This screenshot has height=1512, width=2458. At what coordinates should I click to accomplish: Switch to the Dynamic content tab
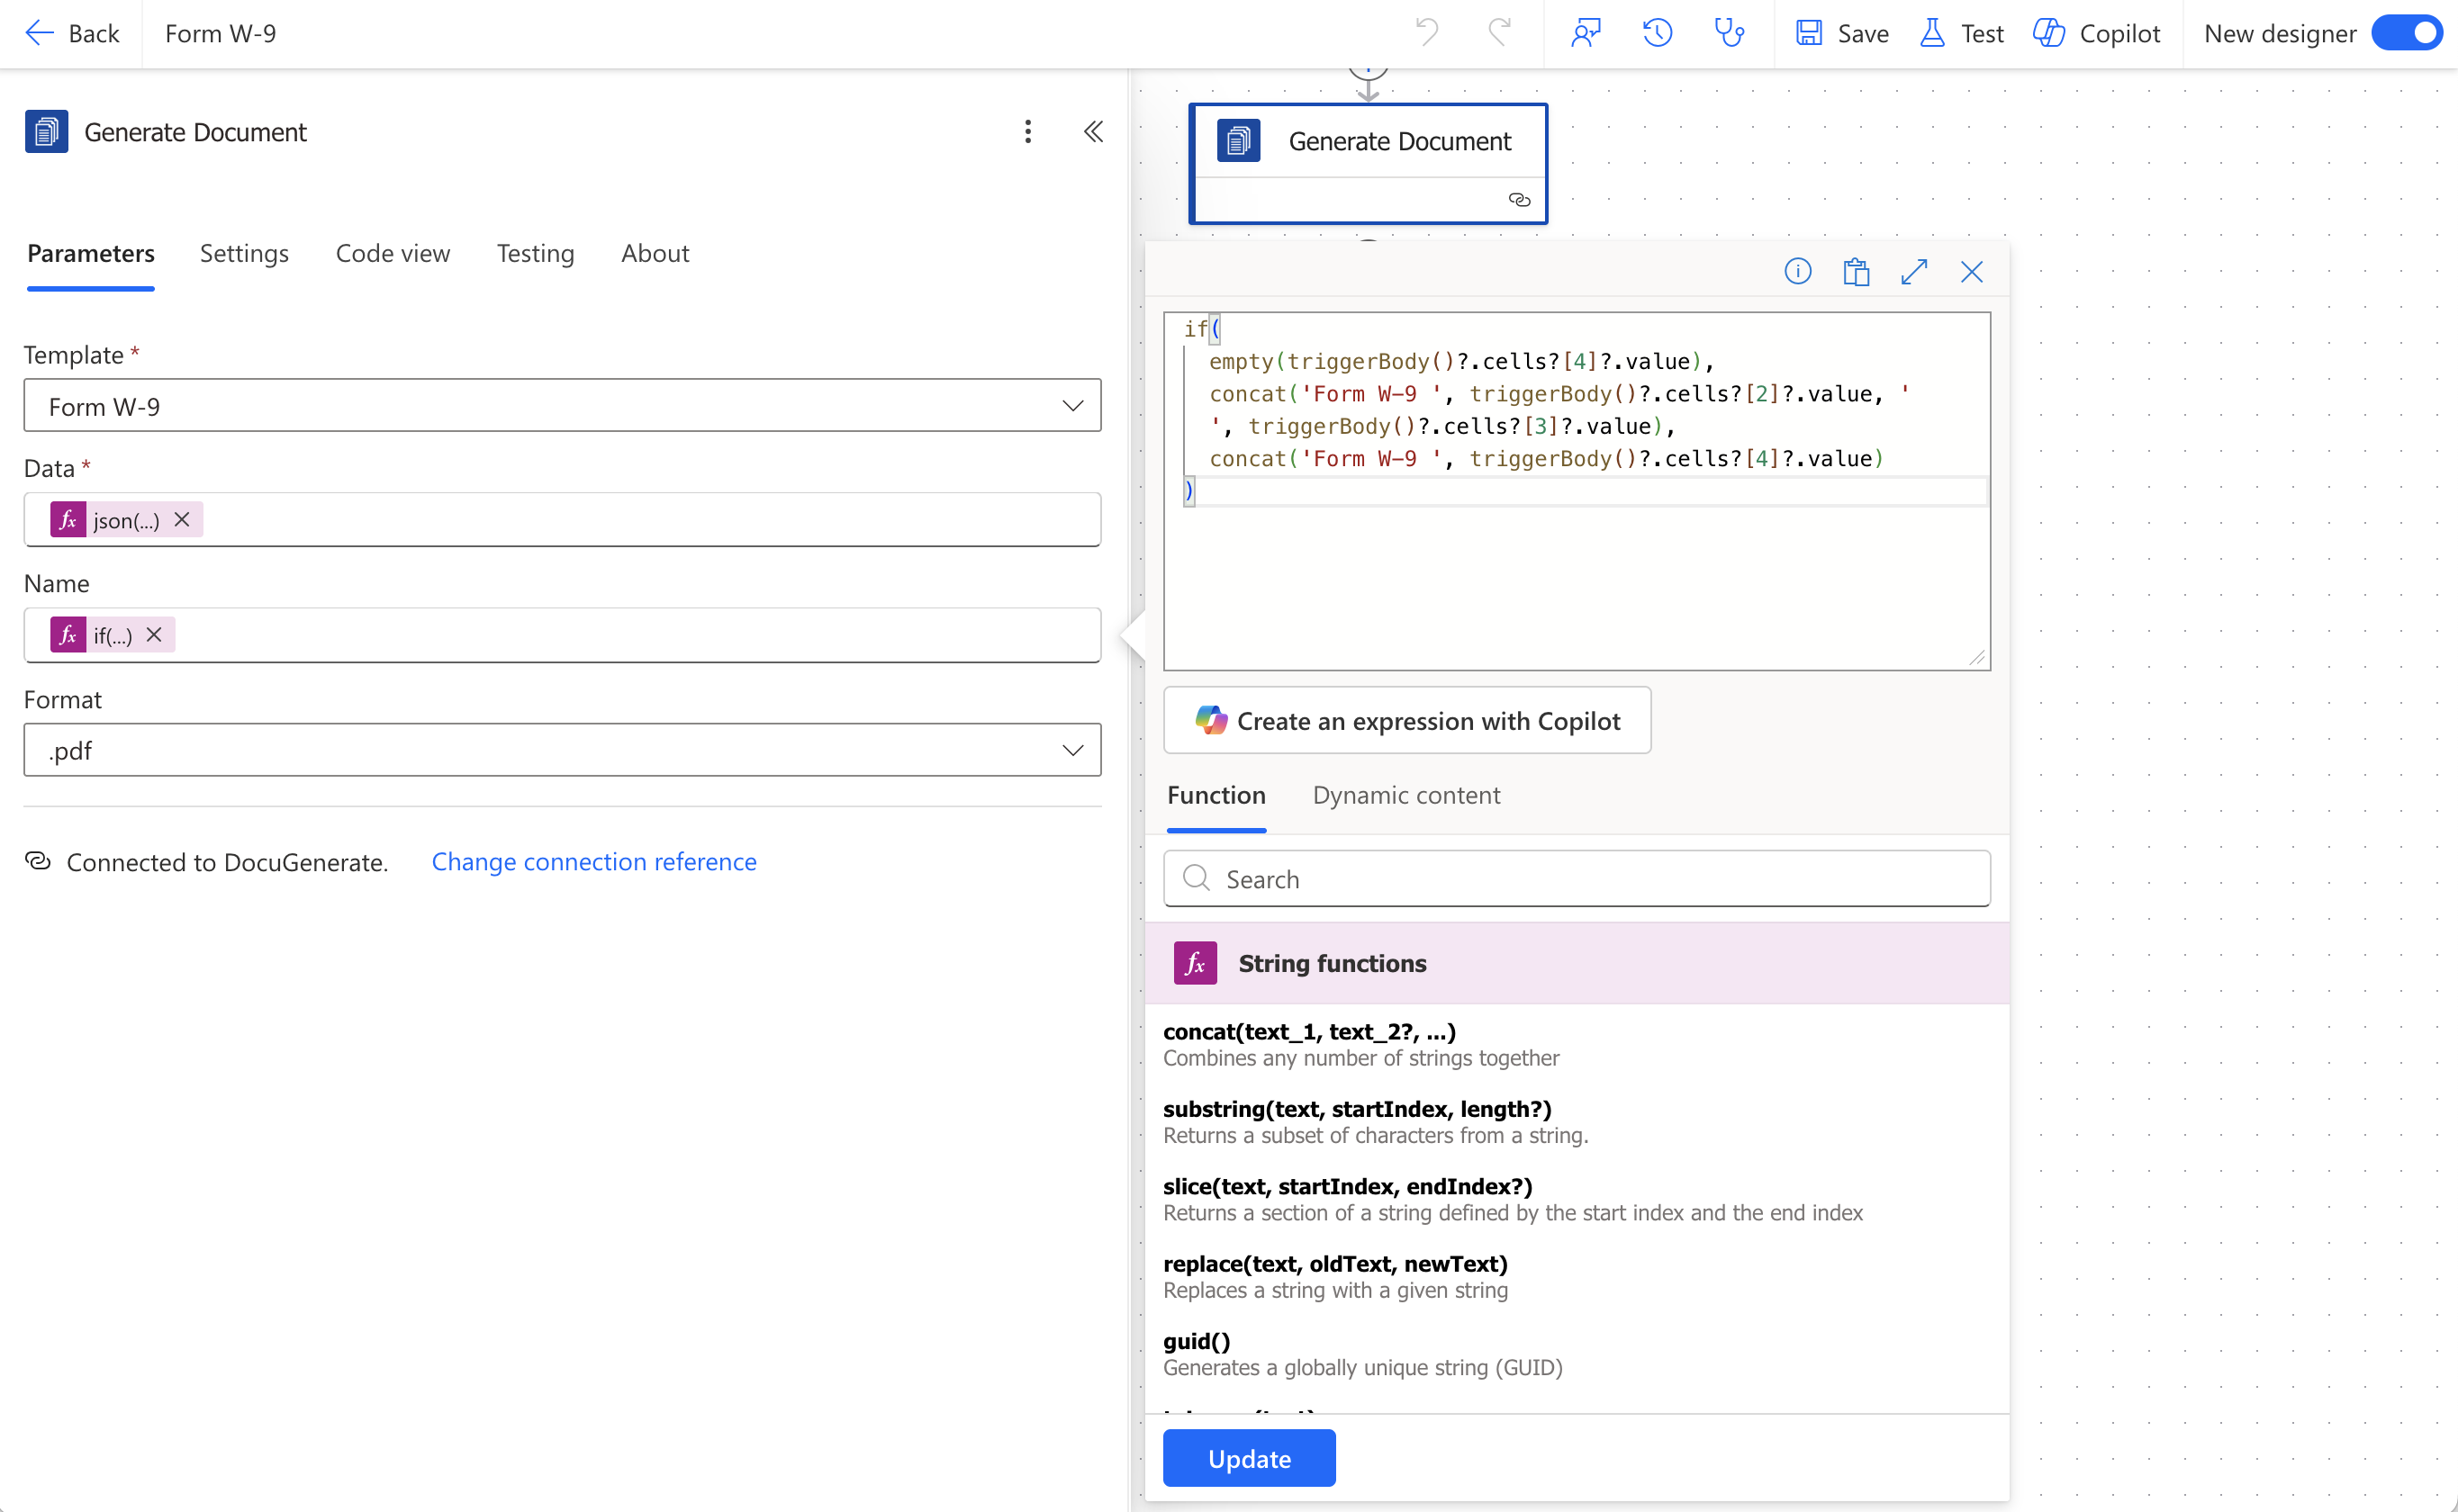tap(1406, 795)
